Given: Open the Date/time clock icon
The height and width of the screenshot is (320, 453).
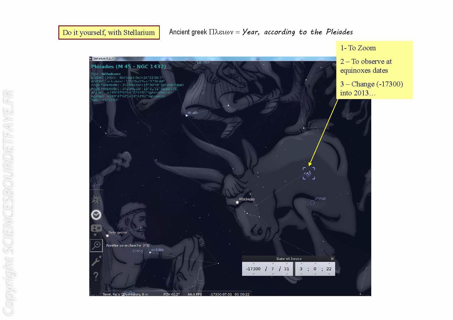Looking at the screenshot, I should coord(96,215).
